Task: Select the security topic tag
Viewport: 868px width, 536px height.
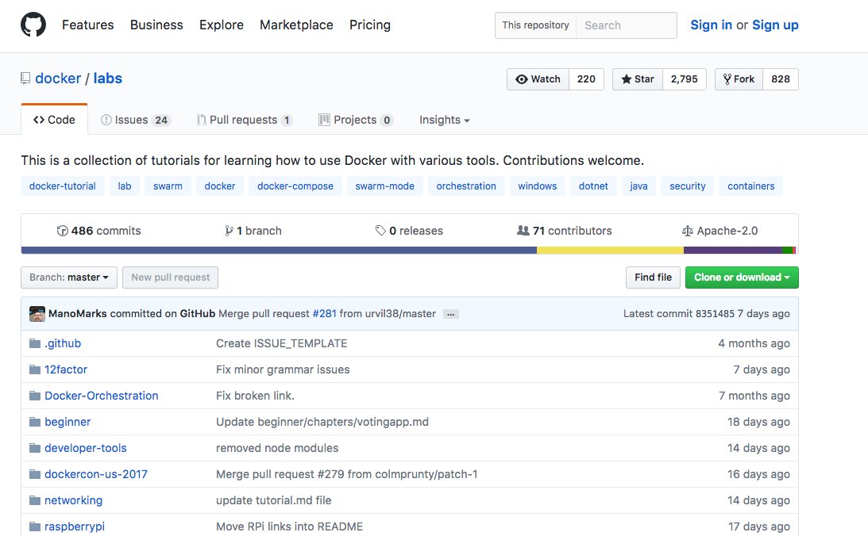Action: 688,186
